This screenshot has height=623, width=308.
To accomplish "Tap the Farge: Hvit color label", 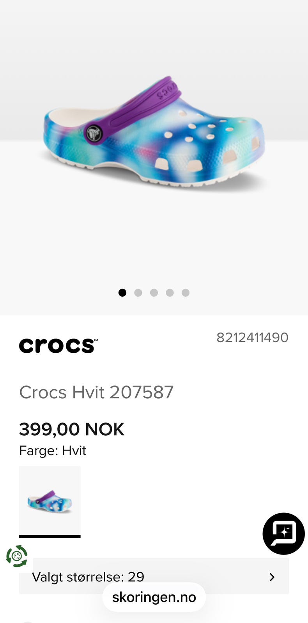I will [53, 451].
